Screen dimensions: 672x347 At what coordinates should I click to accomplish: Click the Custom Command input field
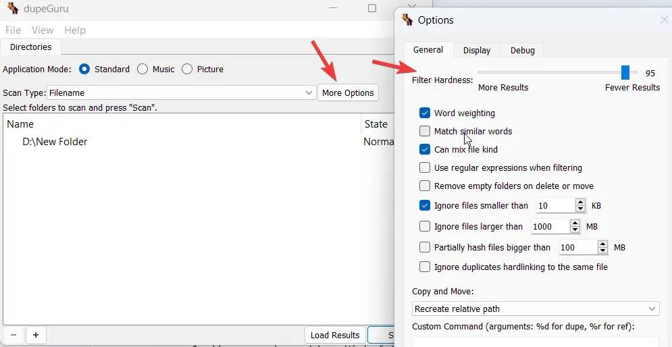tap(536, 342)
